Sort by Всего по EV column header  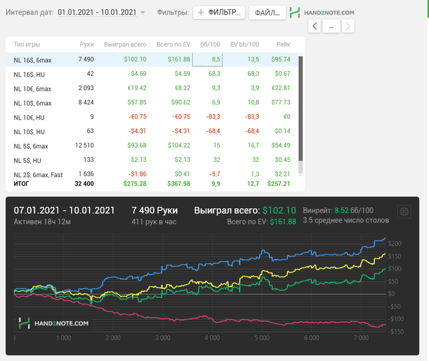173,44
